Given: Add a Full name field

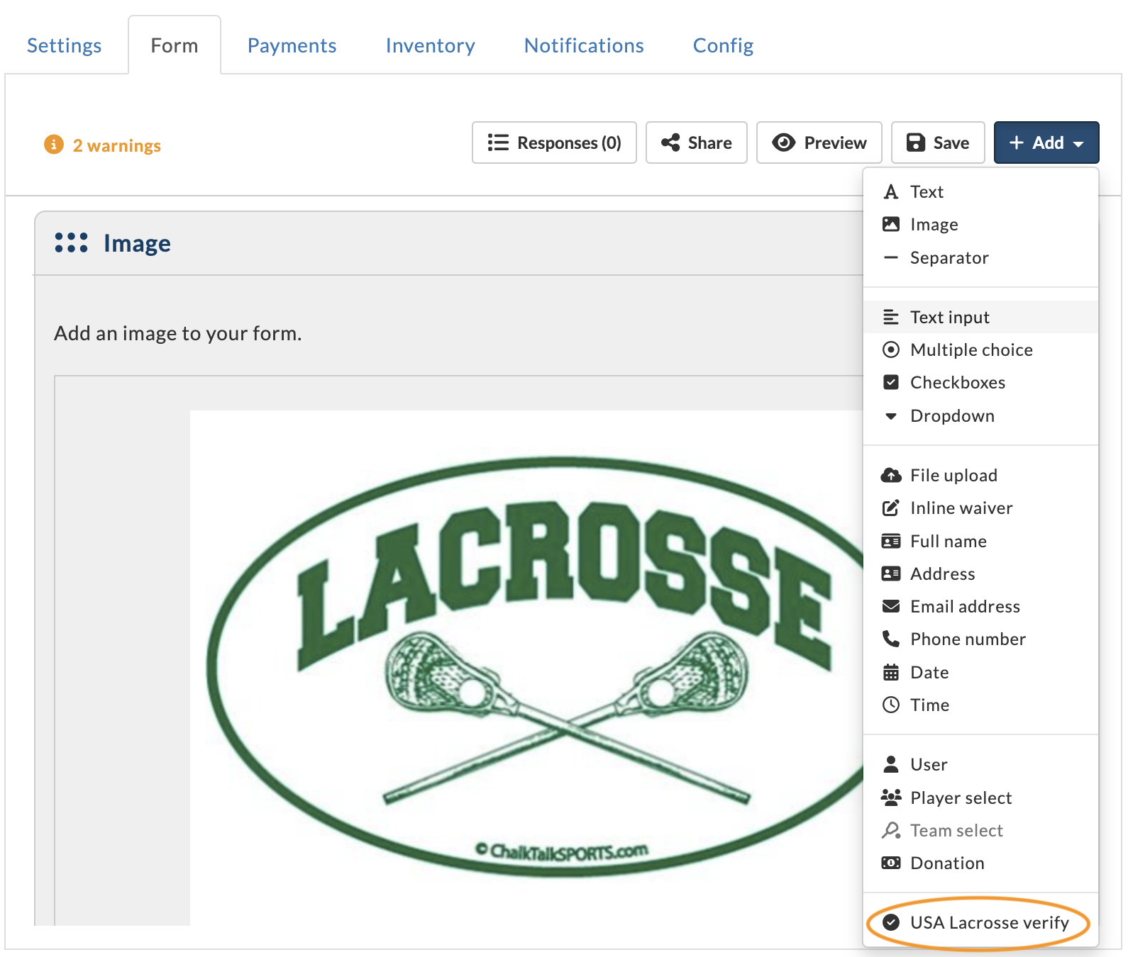Looking at the screenshot, I should coord(980,541).
